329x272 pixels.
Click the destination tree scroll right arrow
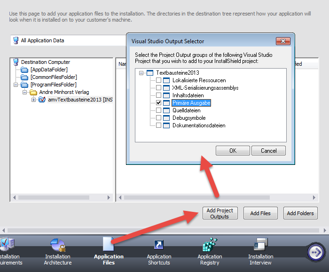pyautogui.click(x=109, y=198)
